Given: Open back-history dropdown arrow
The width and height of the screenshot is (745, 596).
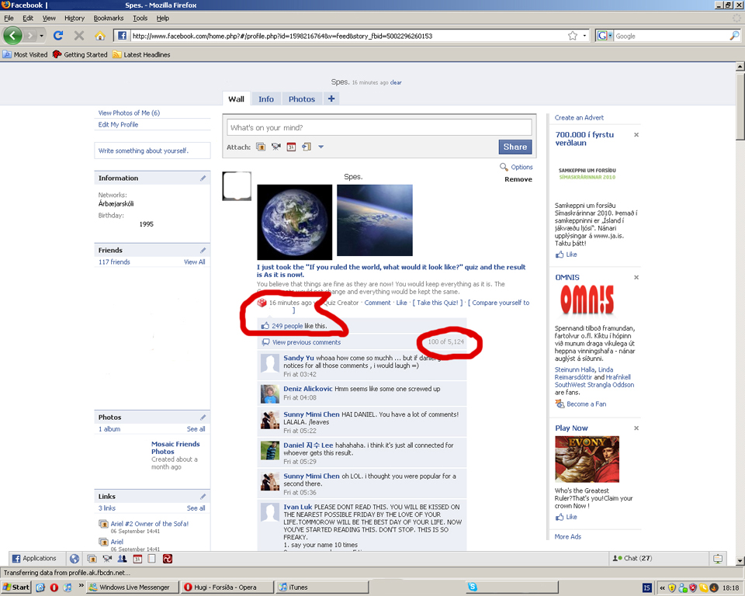Looking at the screenshot, I should (41, 36).
